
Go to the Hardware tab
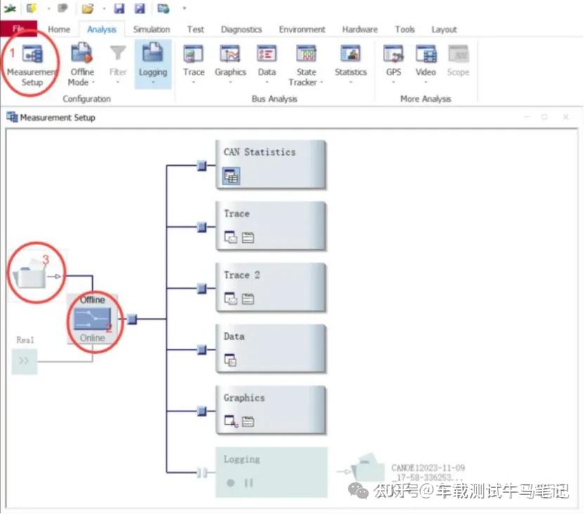360,29
